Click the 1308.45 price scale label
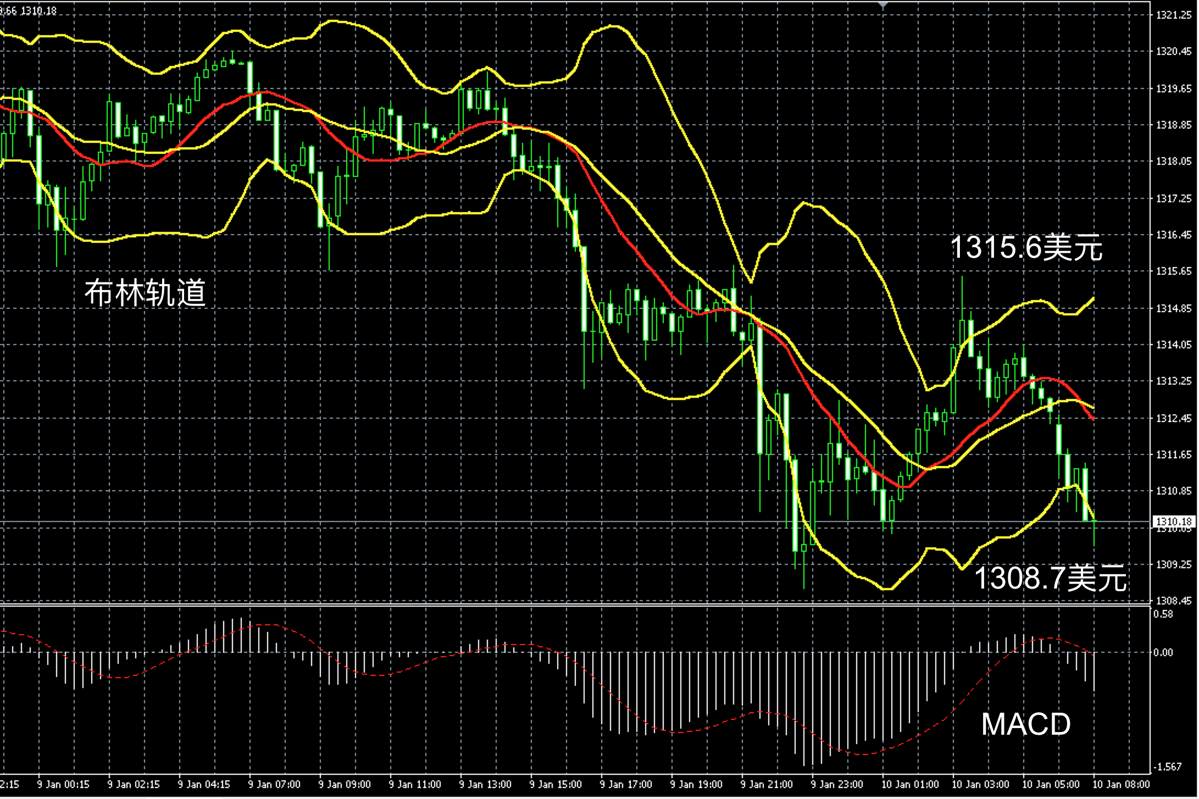 pyautogui.click(x=1174, y=601)
